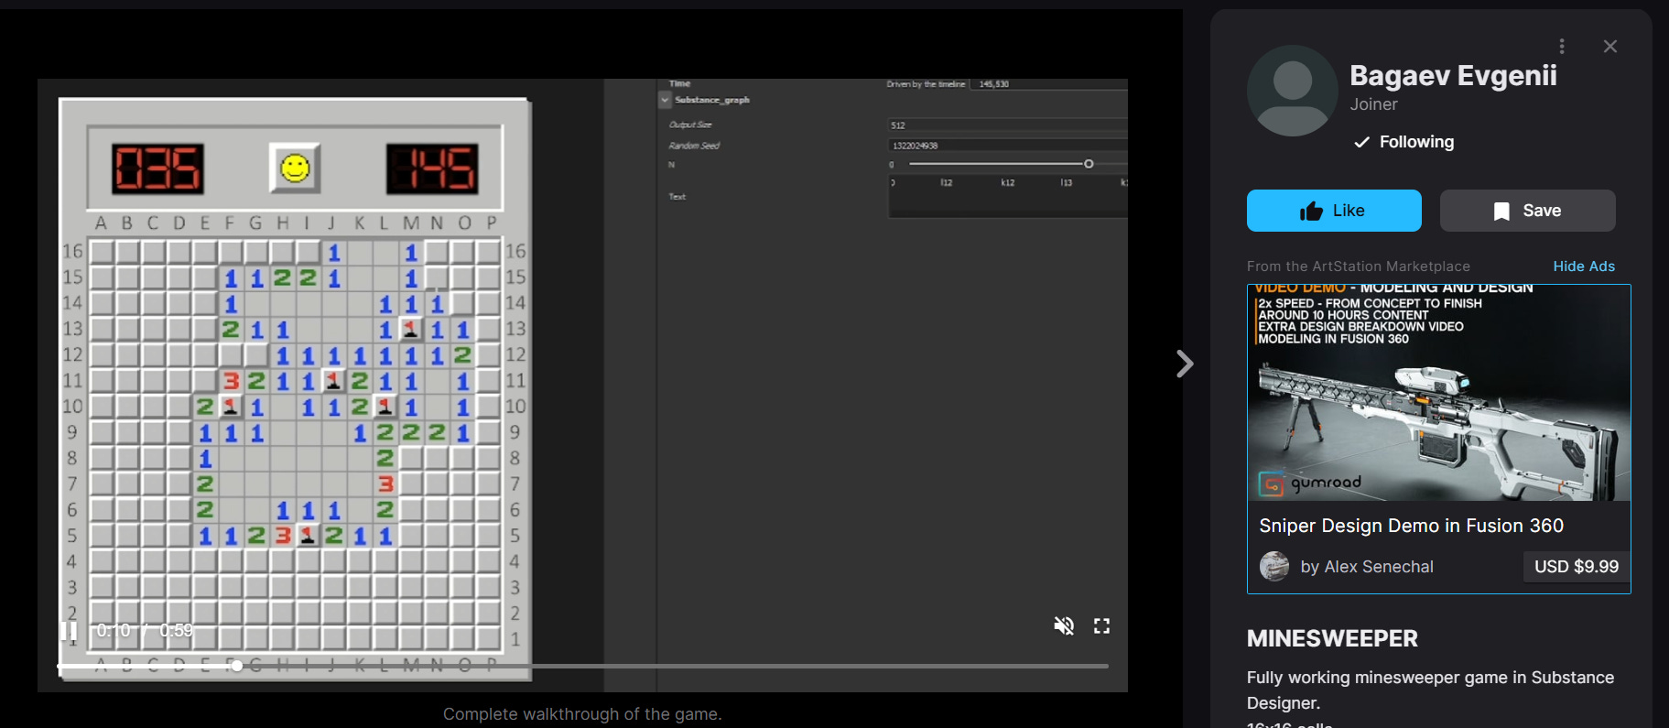Click the mine flag at cell J11
The width and height of the screenshot is (1669, 728).
[x=334, y=380]
